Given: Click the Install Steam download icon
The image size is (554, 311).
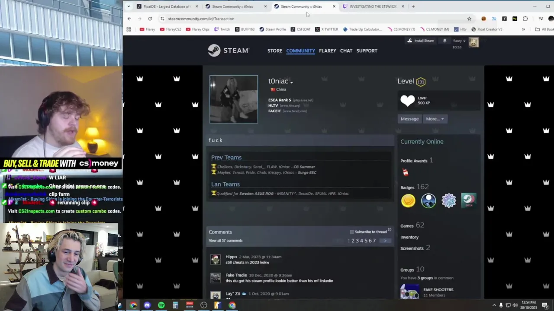Looking at the screenshot, I should 409,41.
